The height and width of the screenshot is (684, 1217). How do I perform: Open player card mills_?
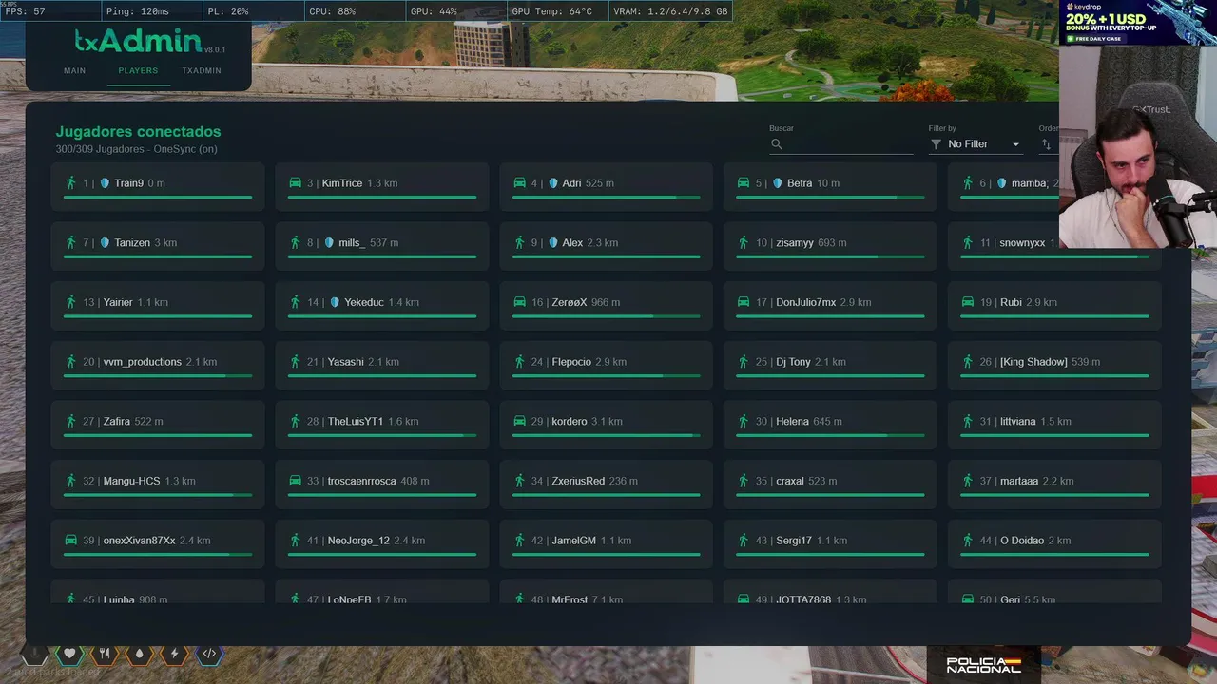[x=382, y=246]
